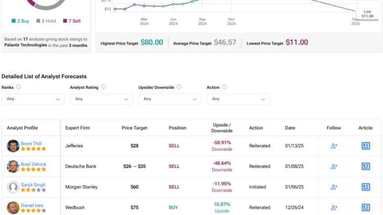Click info icon next to Upside/Downside filter

click(179, 87)
